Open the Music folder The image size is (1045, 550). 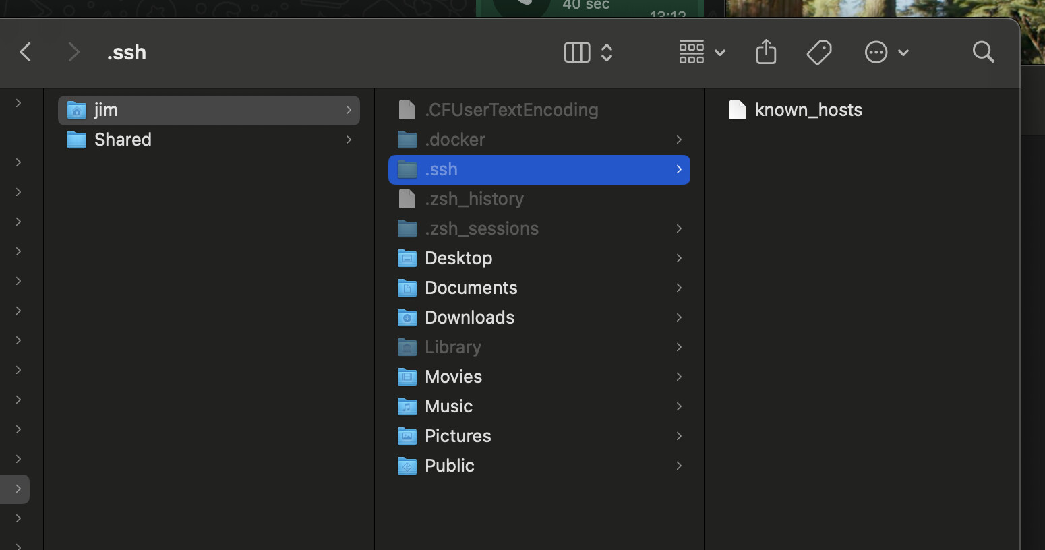pyautogui.click(x=539, y=406)
